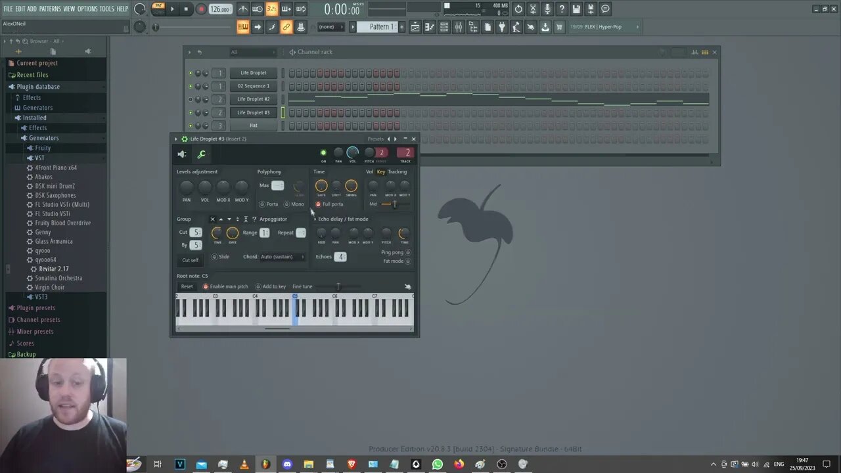The height and width of the screenshot is (473, 841).
Task: Mute the Life Droplet channel green light
Action: (x=191, y=73)
